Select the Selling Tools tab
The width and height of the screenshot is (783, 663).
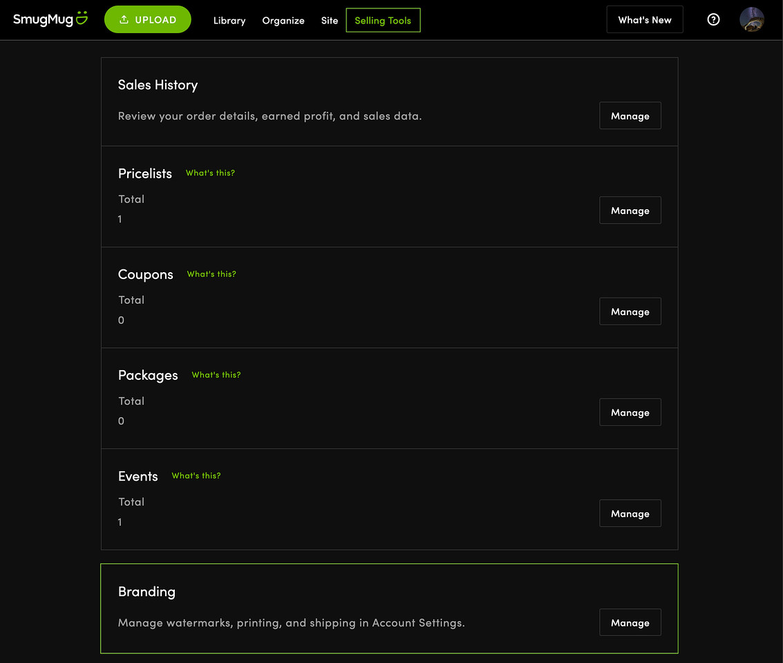(x=383, y=21)
